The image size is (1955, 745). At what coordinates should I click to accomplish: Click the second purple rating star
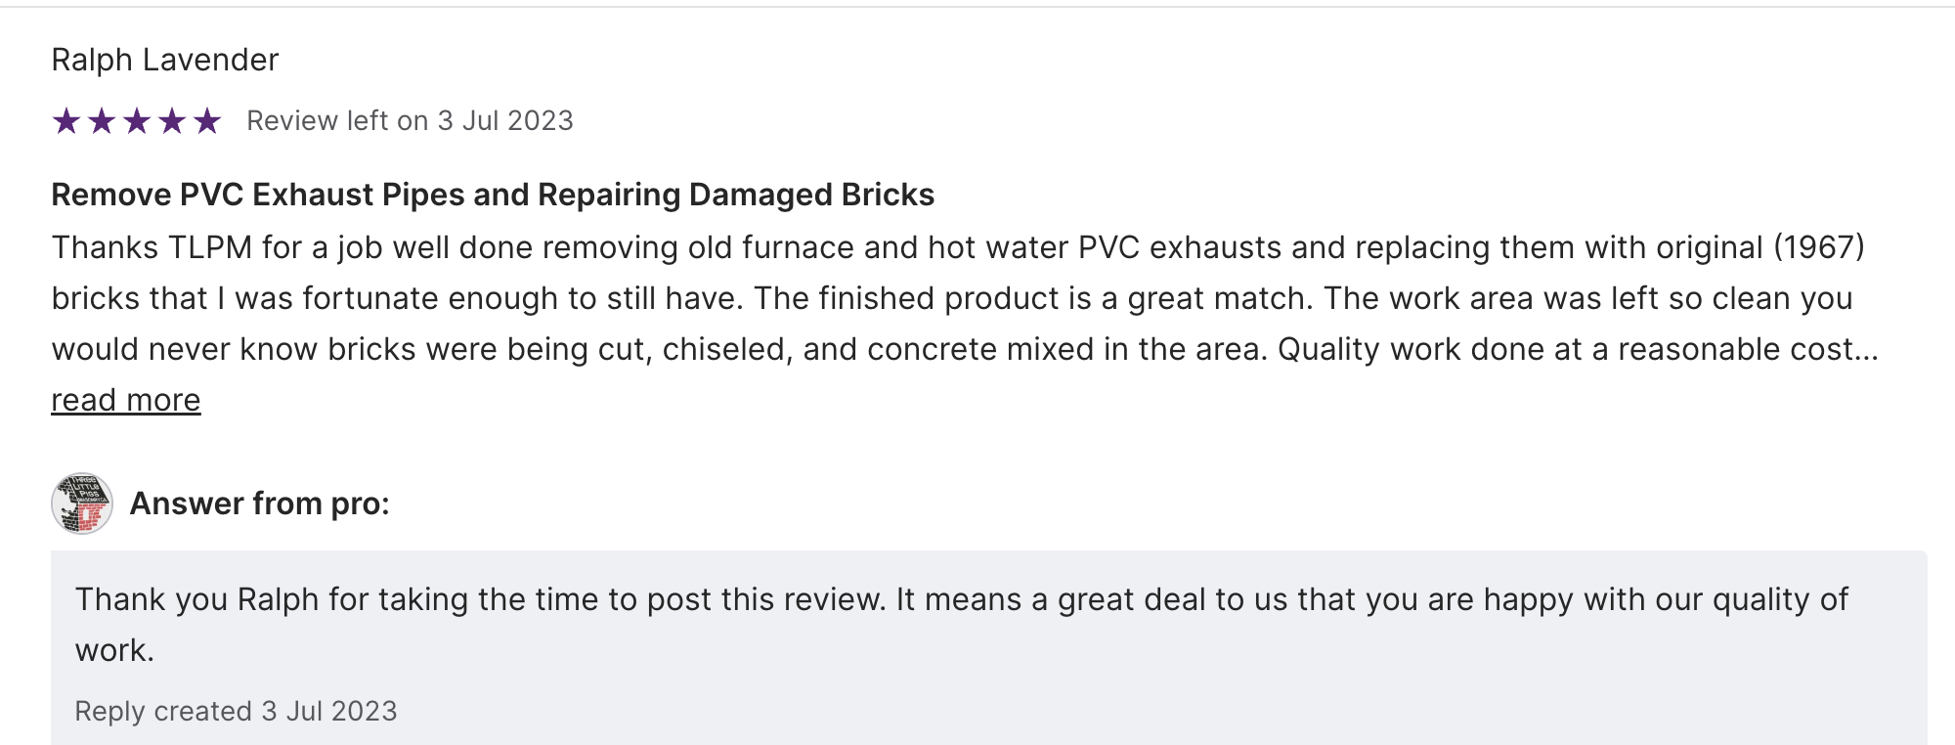(x=102, y=121)
